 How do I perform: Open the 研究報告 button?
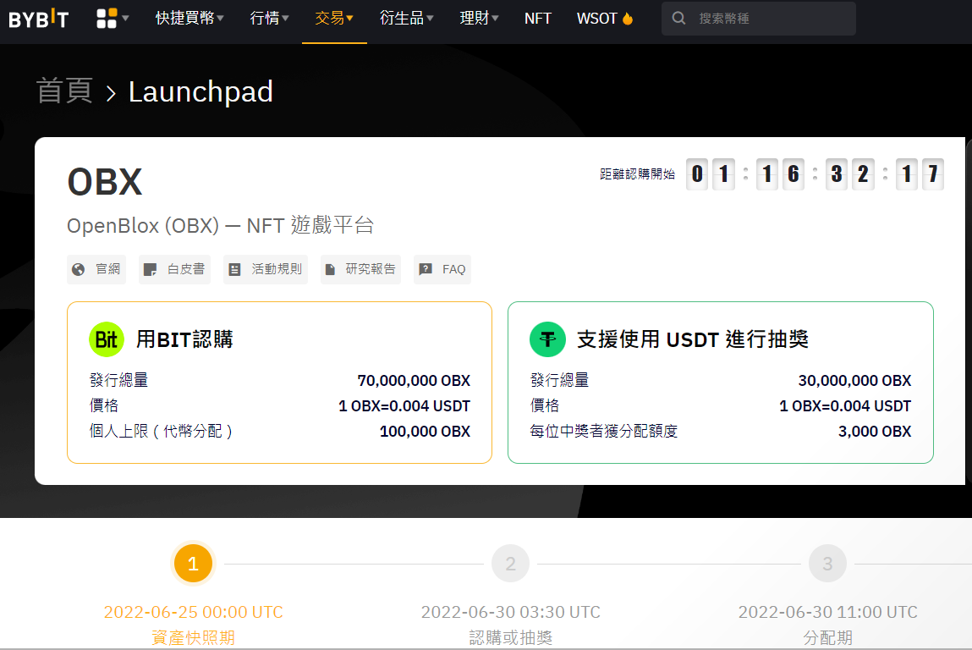[x=360, y=269]
